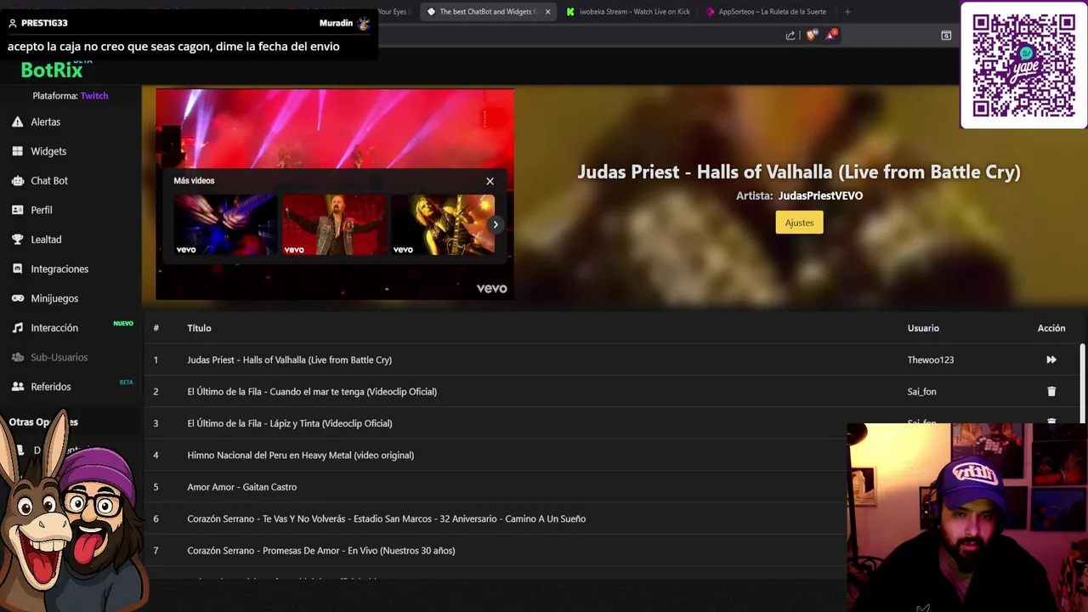Image resolution: width=1088 pixels, height=612 pixels.
Task: Open the Widgets sidebar item
Action: 48,151
